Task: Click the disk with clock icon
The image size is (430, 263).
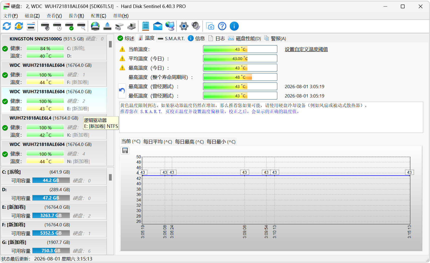Action: [x=57, y=26]
